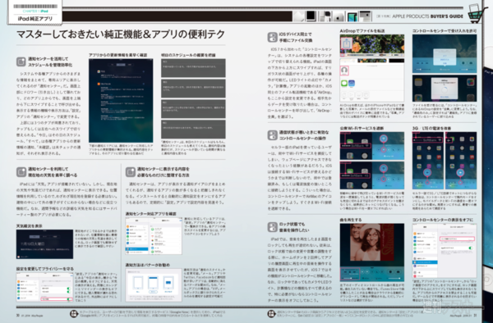Image resolution: width=493 pixels, height=323 pixels.
Task: Click the blue Mail icon in share sheet
Action: point(352,84)
